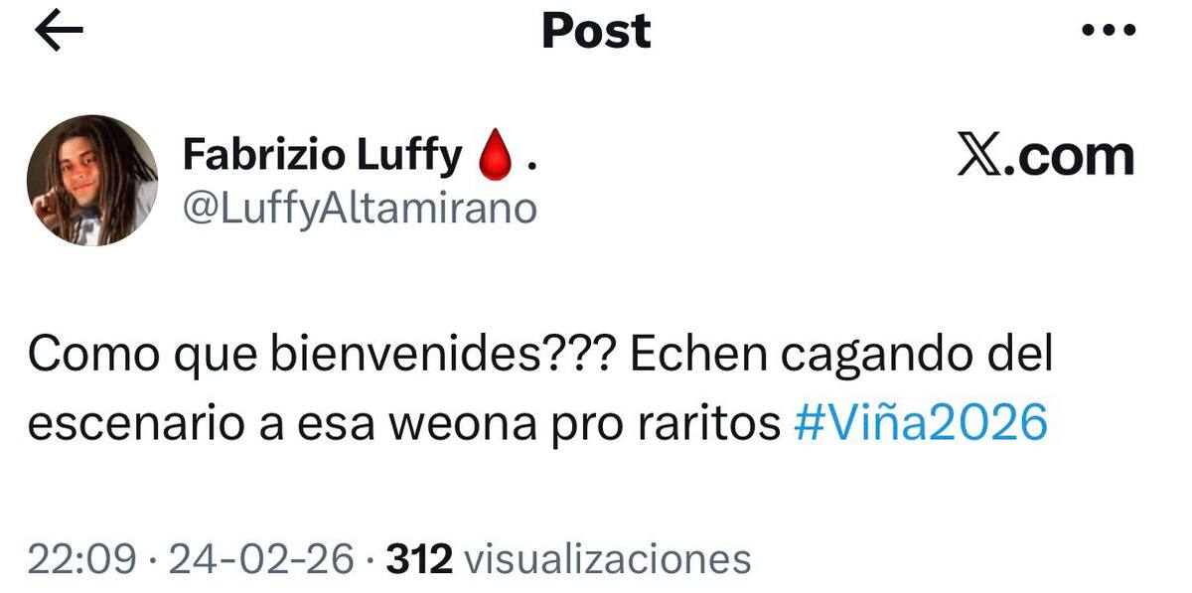Image resolution: width=1192 pixels, height=593 pixels.
Task: Open the @LuffyAltamirano handle
Action: pyautogui.click(x=361, y=209)
